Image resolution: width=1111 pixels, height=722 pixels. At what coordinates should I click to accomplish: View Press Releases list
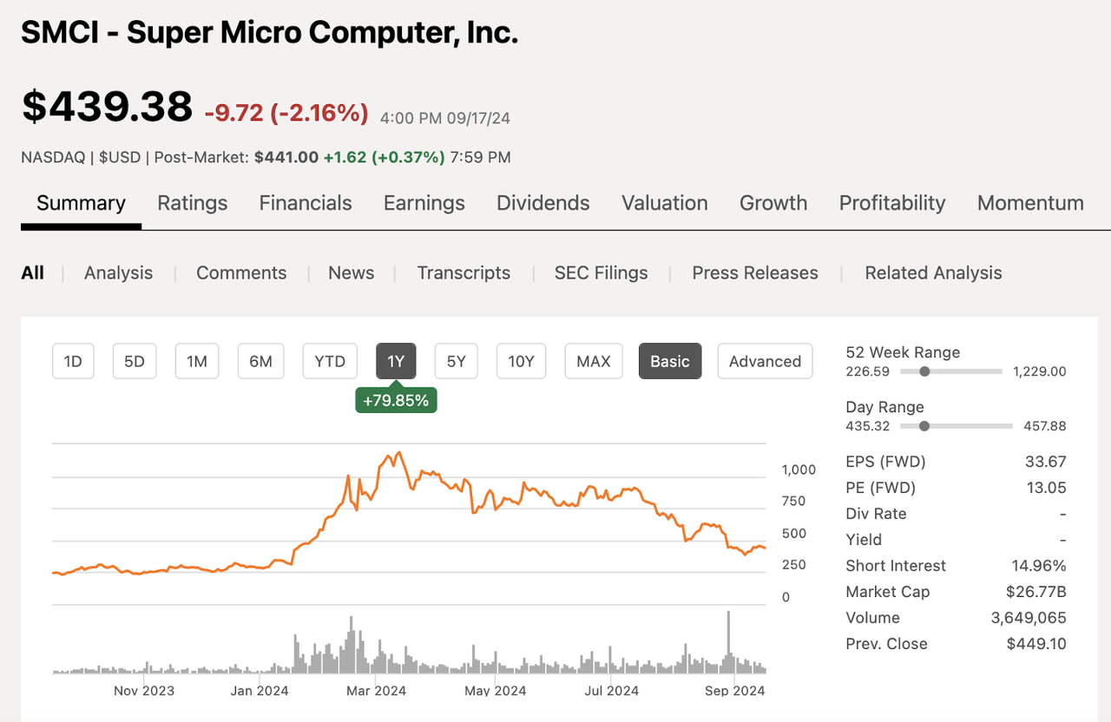click(x=754, y=272)
